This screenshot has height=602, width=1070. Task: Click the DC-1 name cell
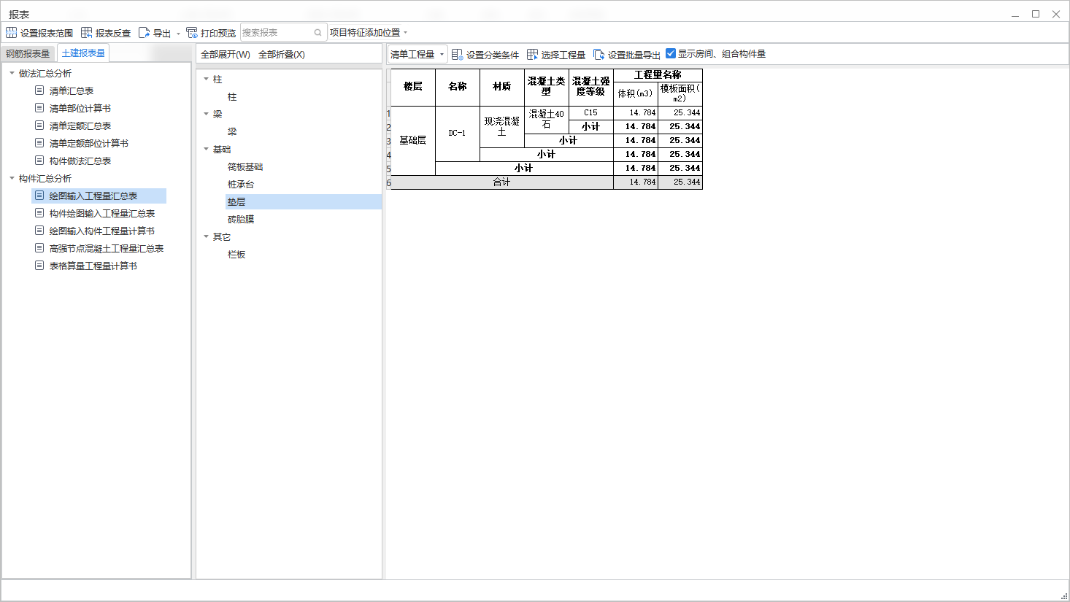pos(458,134)
